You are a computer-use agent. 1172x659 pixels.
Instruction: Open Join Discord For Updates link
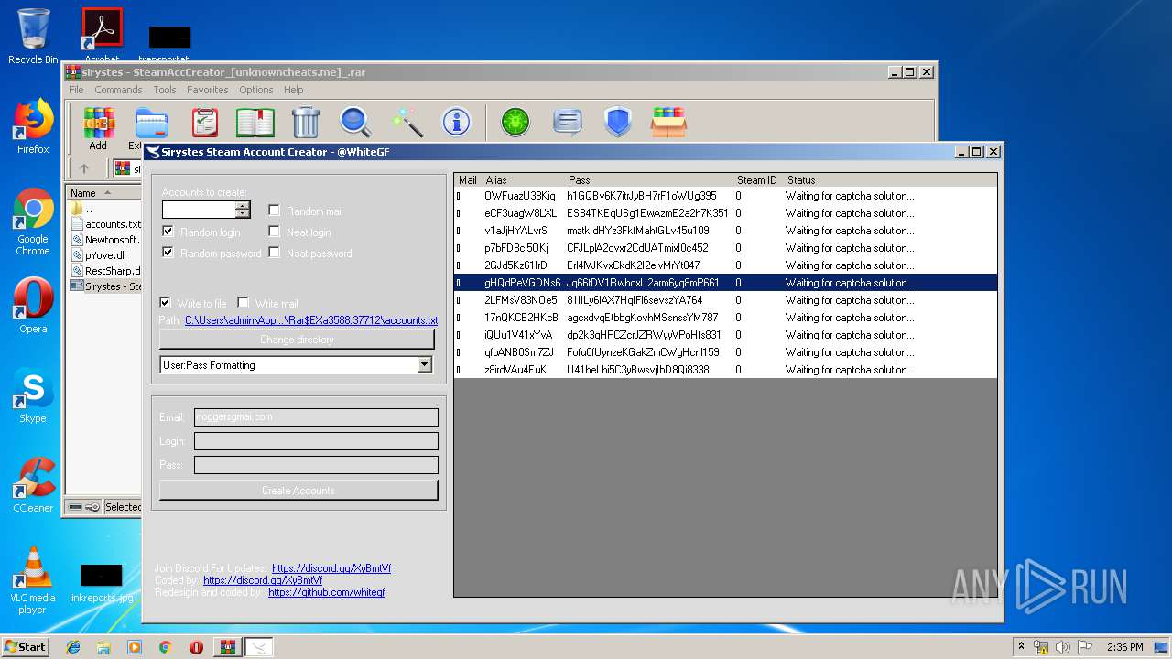pyautogui.click(x=331, y=568)
